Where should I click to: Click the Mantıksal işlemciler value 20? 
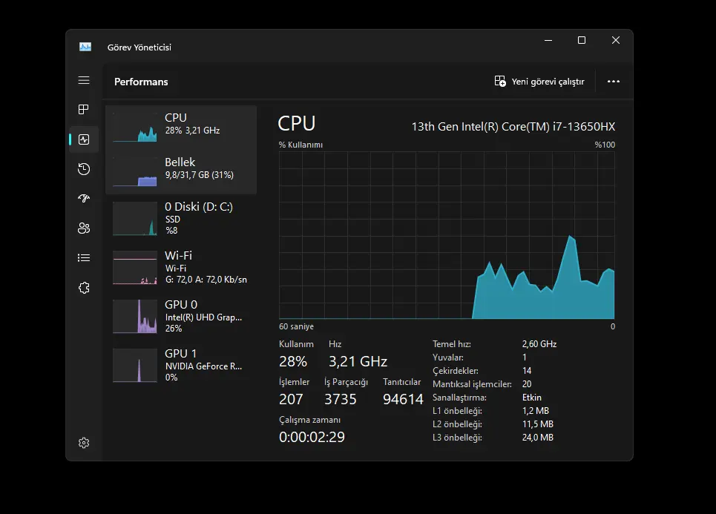(x=527, y=384)
